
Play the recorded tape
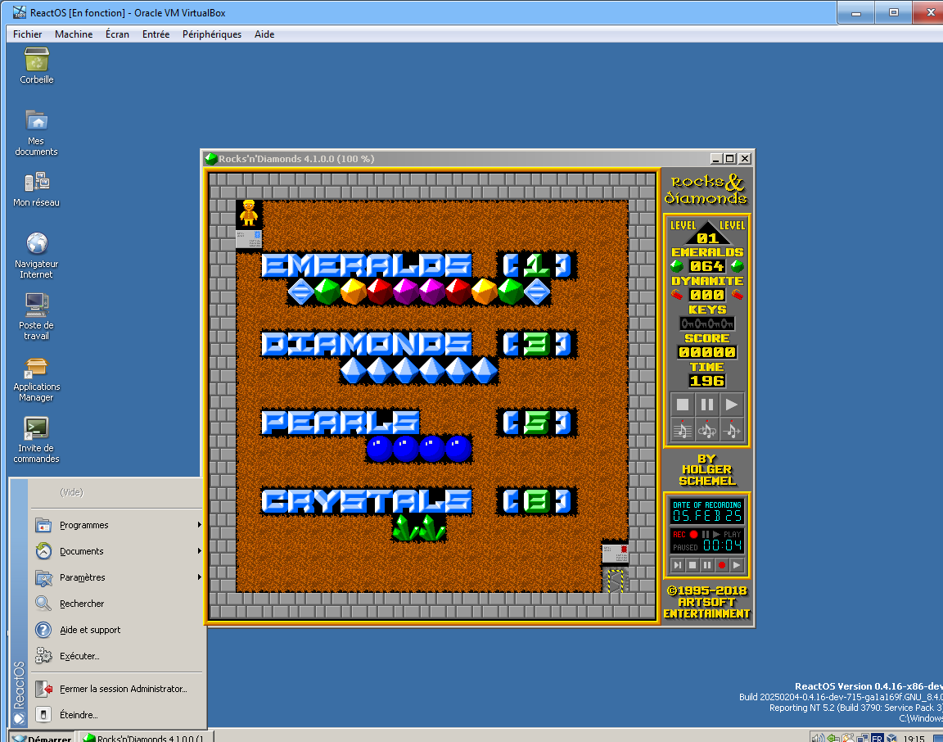click(736, 565)
